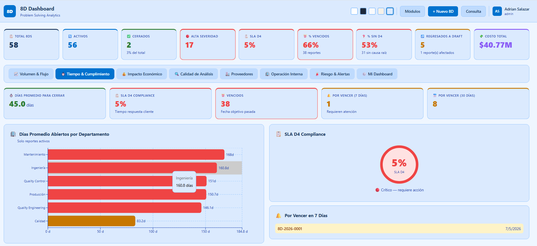Click the AS user avatar

click(x=497, y=11)
